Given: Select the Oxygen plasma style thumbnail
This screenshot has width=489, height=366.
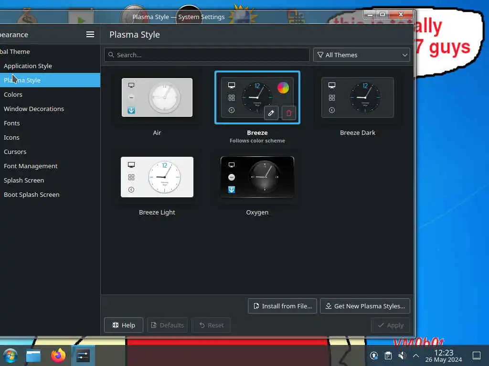Looking at the screenshot, I should 257,177.
